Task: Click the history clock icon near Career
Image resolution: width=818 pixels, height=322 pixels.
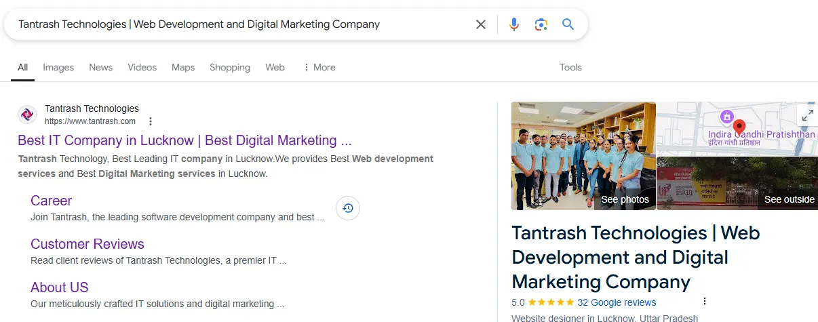Action: tap(348, 208)
